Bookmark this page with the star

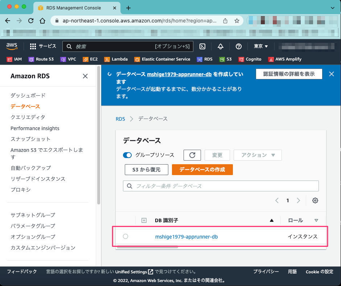point(237,21)
